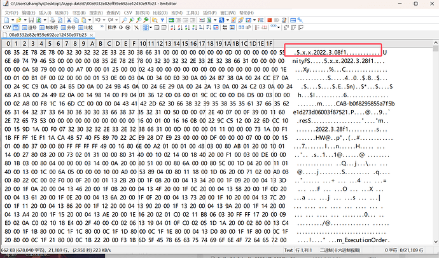Click the CSV column ruler icon
The image size is (439, 258).
pos(264,27)
